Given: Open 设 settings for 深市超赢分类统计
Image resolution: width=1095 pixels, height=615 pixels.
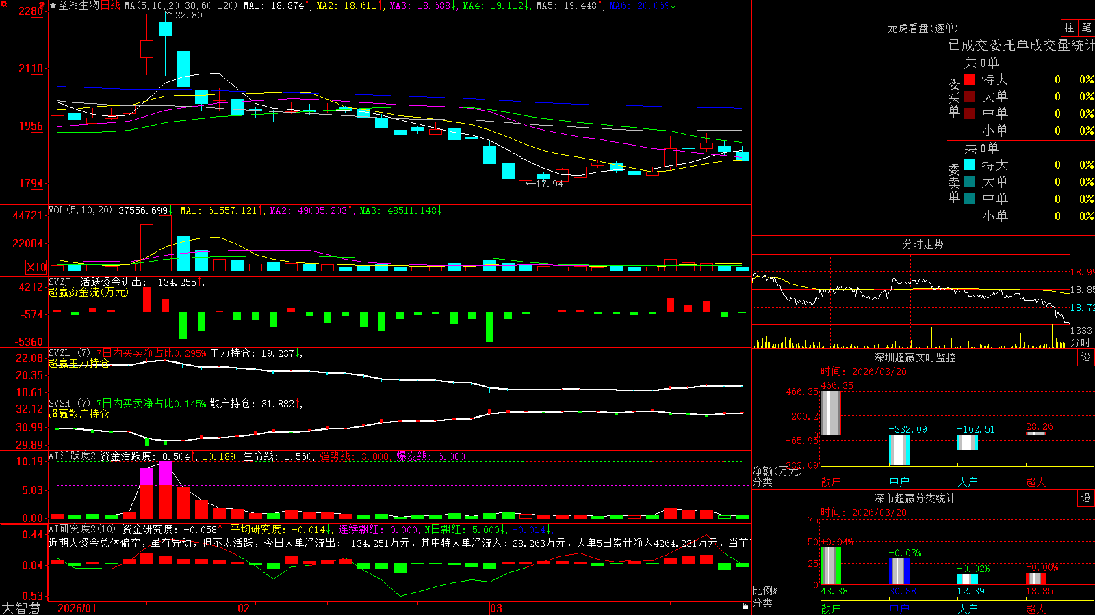Looking at the screenshot, I should 1086,498.
